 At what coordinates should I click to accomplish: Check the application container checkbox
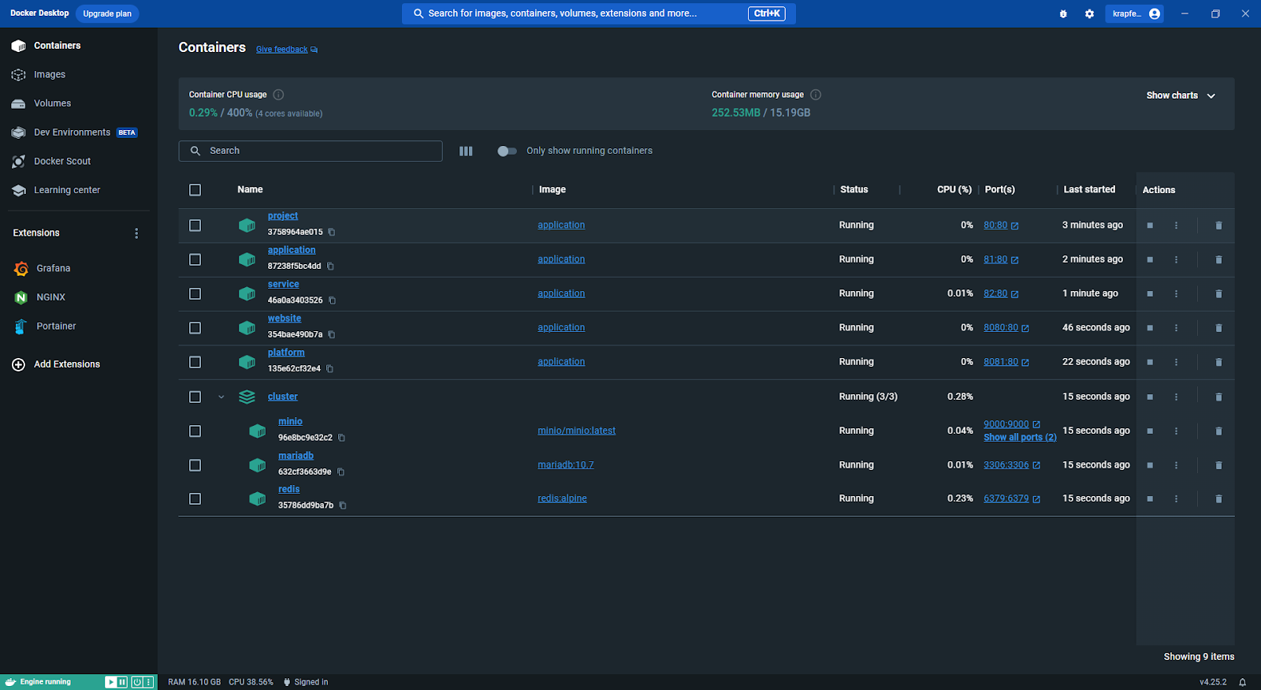[195, 259]
